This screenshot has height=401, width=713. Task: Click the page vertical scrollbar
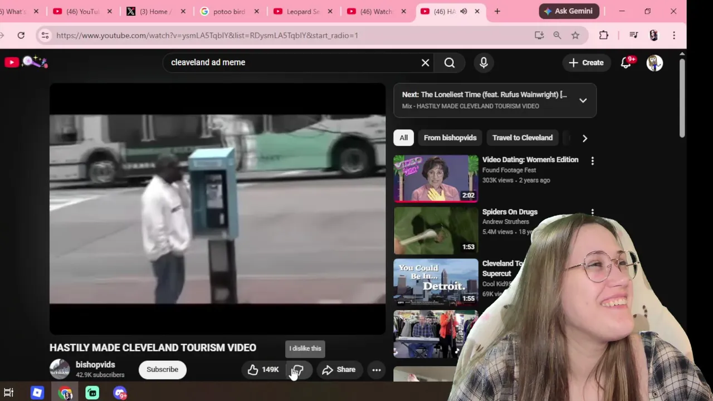pos(682,99)
